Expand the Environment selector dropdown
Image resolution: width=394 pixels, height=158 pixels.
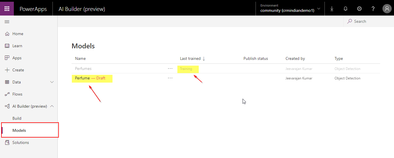tap(318, 9)
